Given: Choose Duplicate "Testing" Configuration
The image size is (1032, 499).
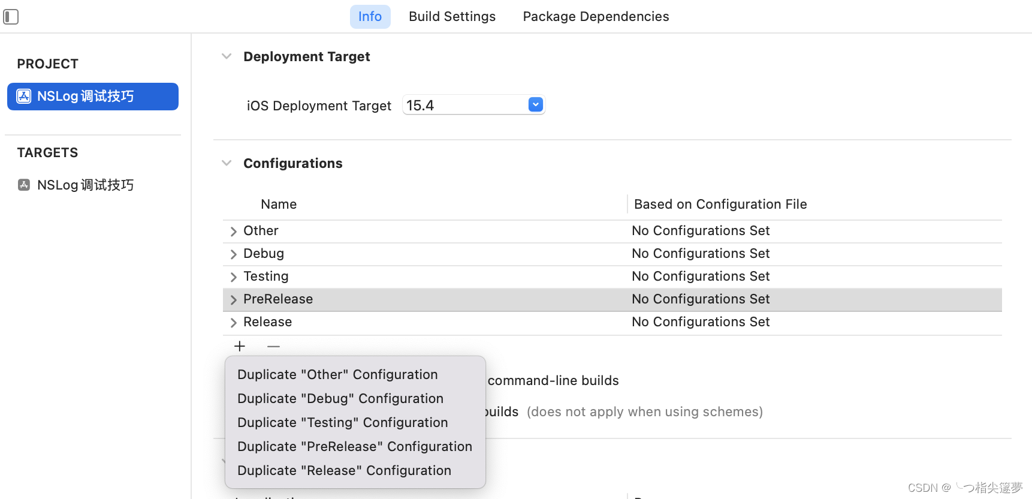Looking at the screenshot, I should 355,422.
